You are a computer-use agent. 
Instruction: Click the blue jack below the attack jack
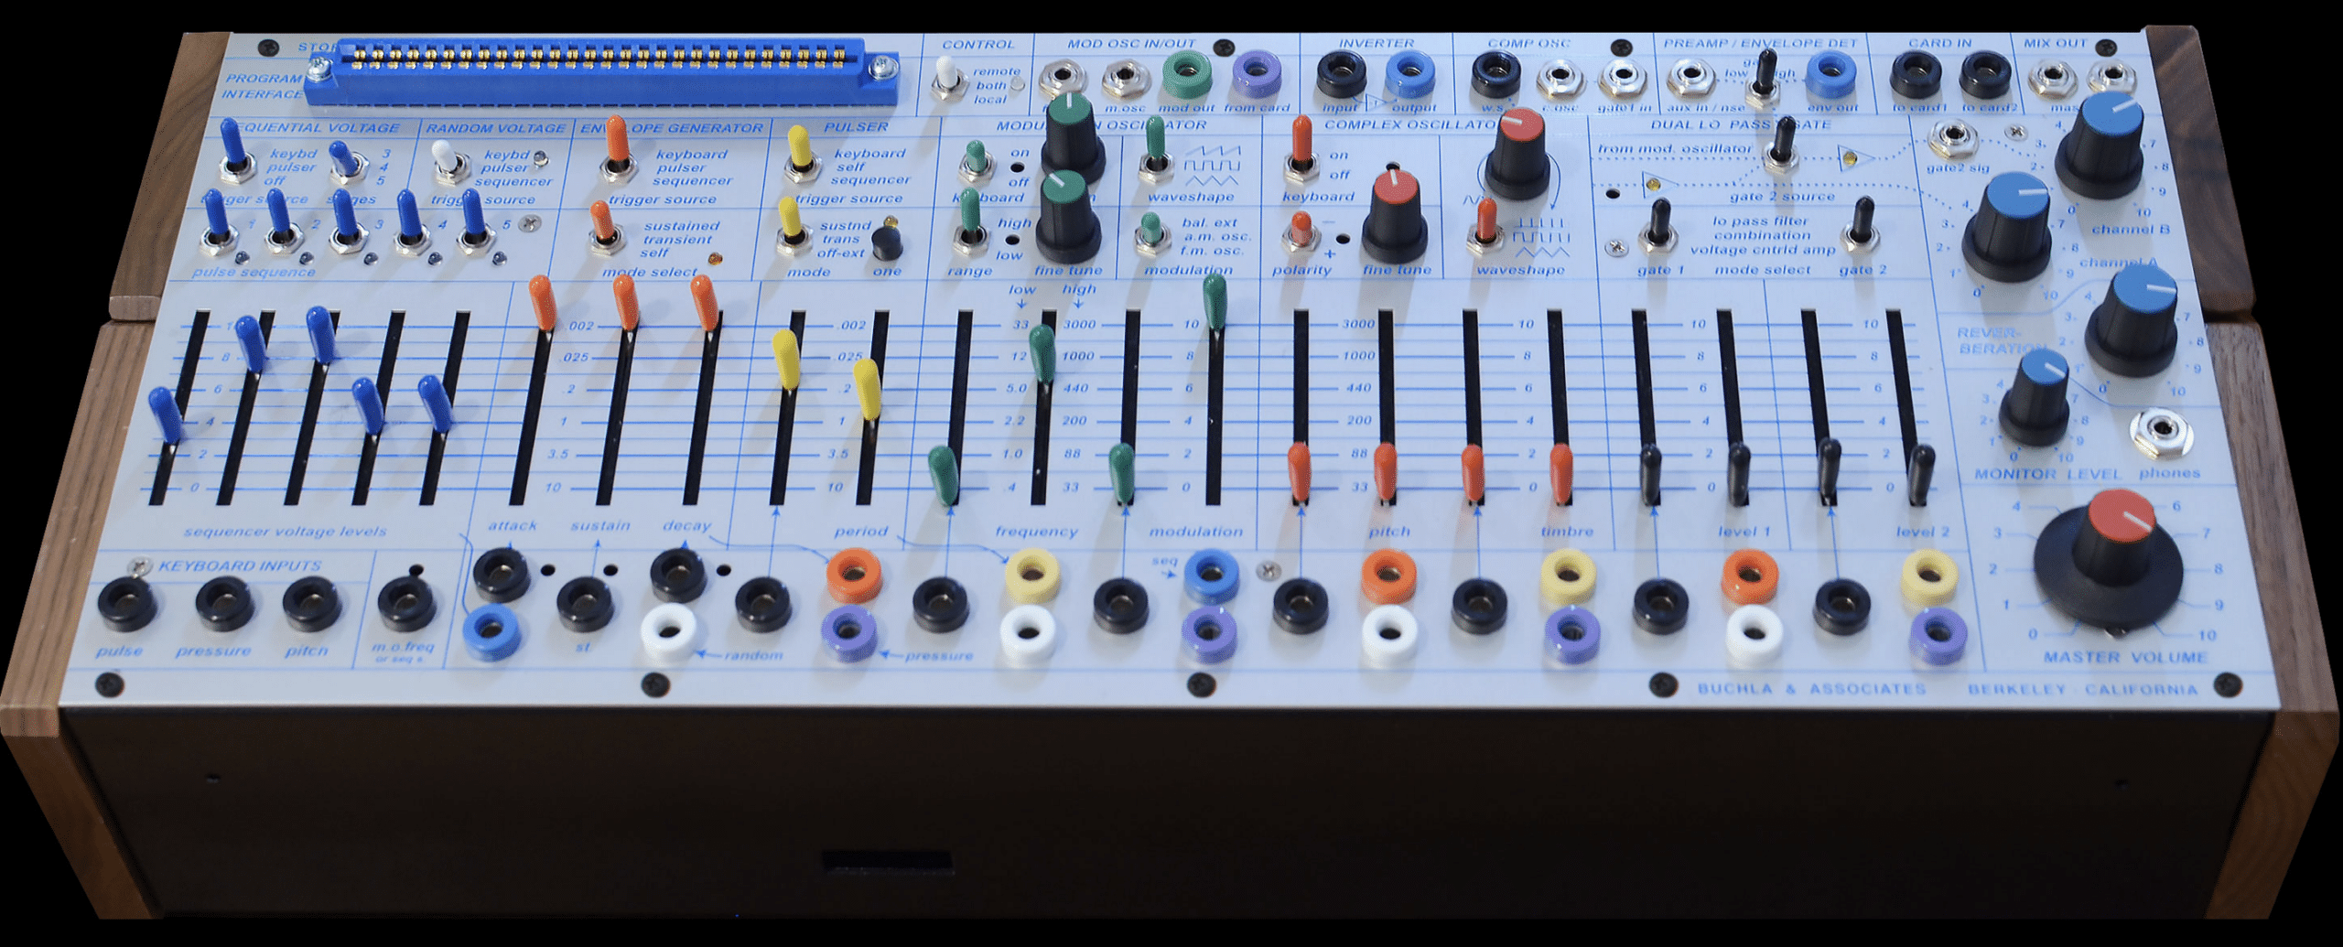(492, 631)
